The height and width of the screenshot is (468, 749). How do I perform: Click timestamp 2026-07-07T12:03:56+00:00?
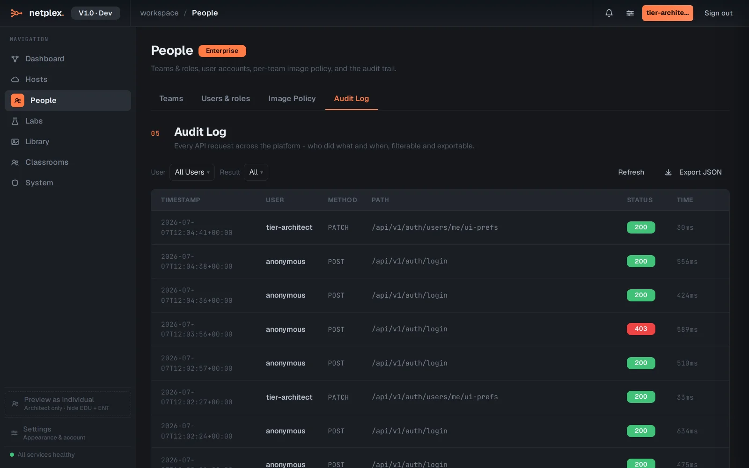point(197,329)
